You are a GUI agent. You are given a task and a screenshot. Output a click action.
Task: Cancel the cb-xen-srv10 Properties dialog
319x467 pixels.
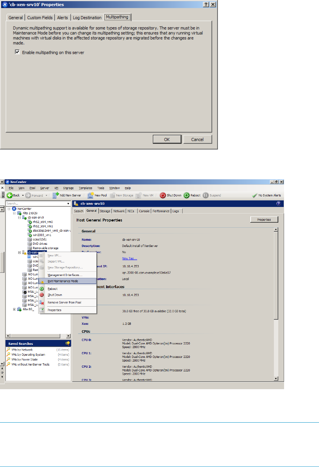click(197, 139)
